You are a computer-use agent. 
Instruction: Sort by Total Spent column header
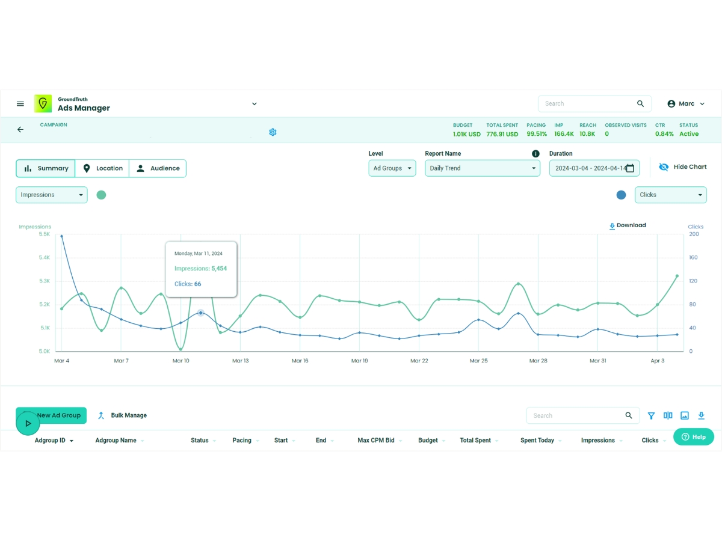click(480, 441)
